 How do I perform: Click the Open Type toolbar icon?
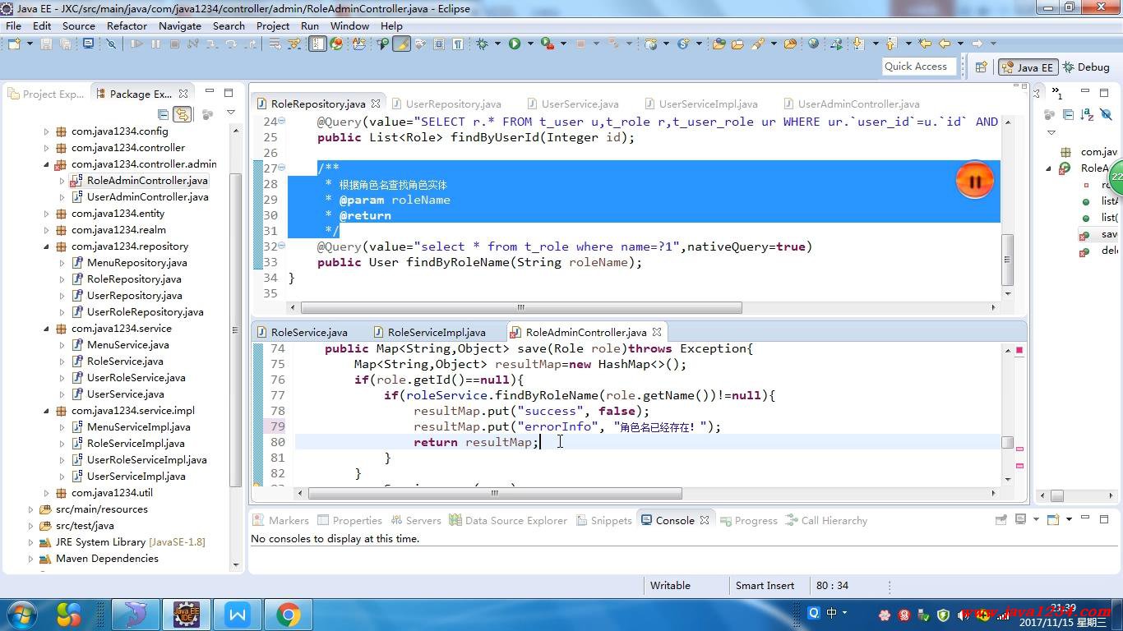(719, 44)
